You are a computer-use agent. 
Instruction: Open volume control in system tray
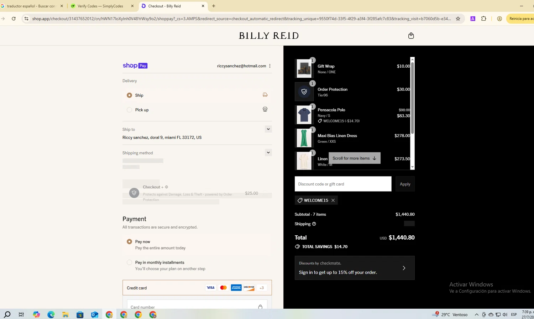(x=505, y=314)
